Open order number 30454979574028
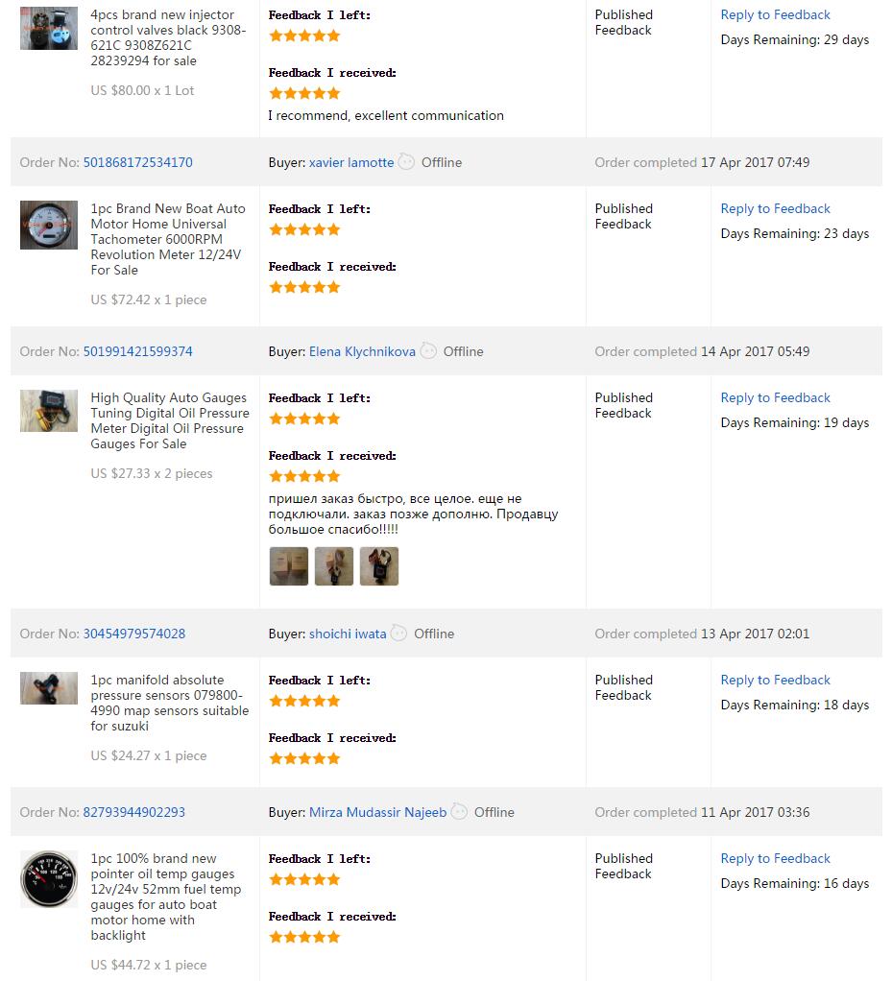Viewport: 892px width, 981px height. (x=134, y=634)
